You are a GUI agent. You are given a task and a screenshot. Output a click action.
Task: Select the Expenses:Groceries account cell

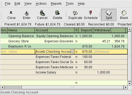pyautogui.click(x=54, y=41)
